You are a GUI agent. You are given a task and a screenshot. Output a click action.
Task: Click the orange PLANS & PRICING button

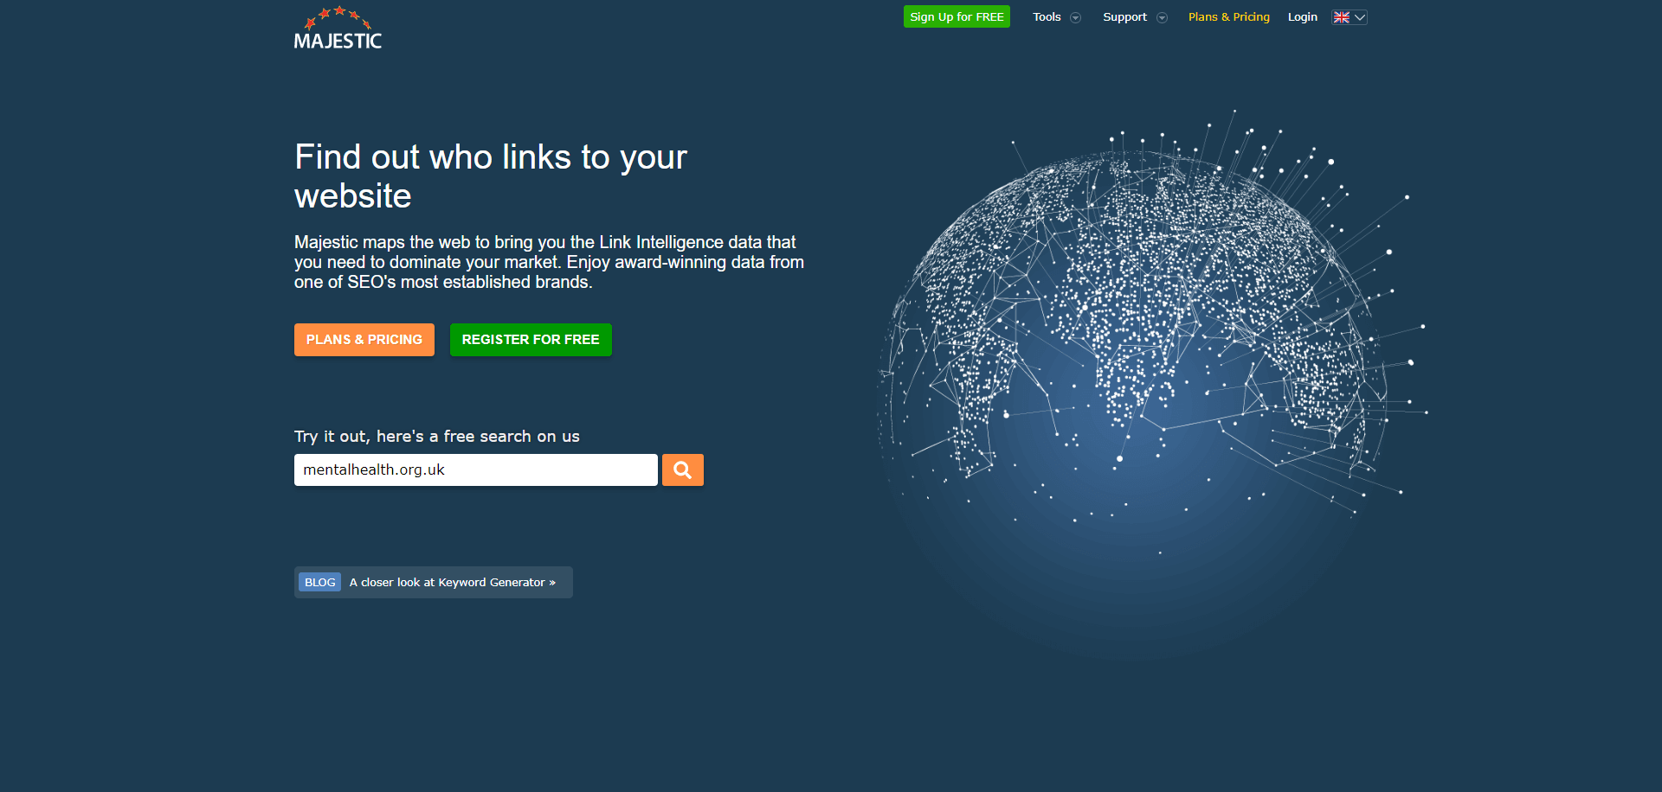coord(364,340)
